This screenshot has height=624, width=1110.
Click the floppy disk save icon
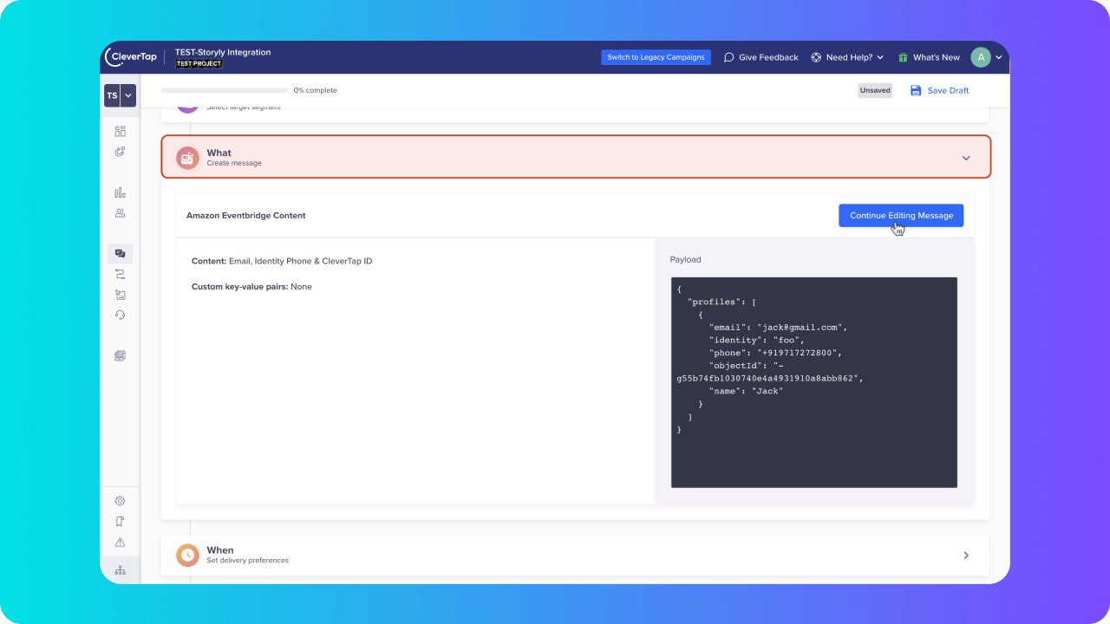[x=916, y=90]
